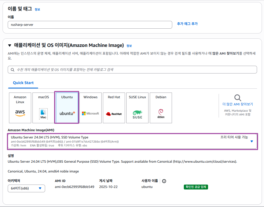This screenshot has width=264, height=207.
Task: Open 정보 link beside Amazon Machine Image heading
Action: 129,46
